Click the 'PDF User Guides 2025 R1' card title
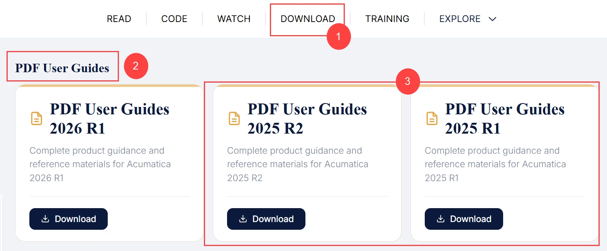This screenshot has width=607, height=251. 505,119
